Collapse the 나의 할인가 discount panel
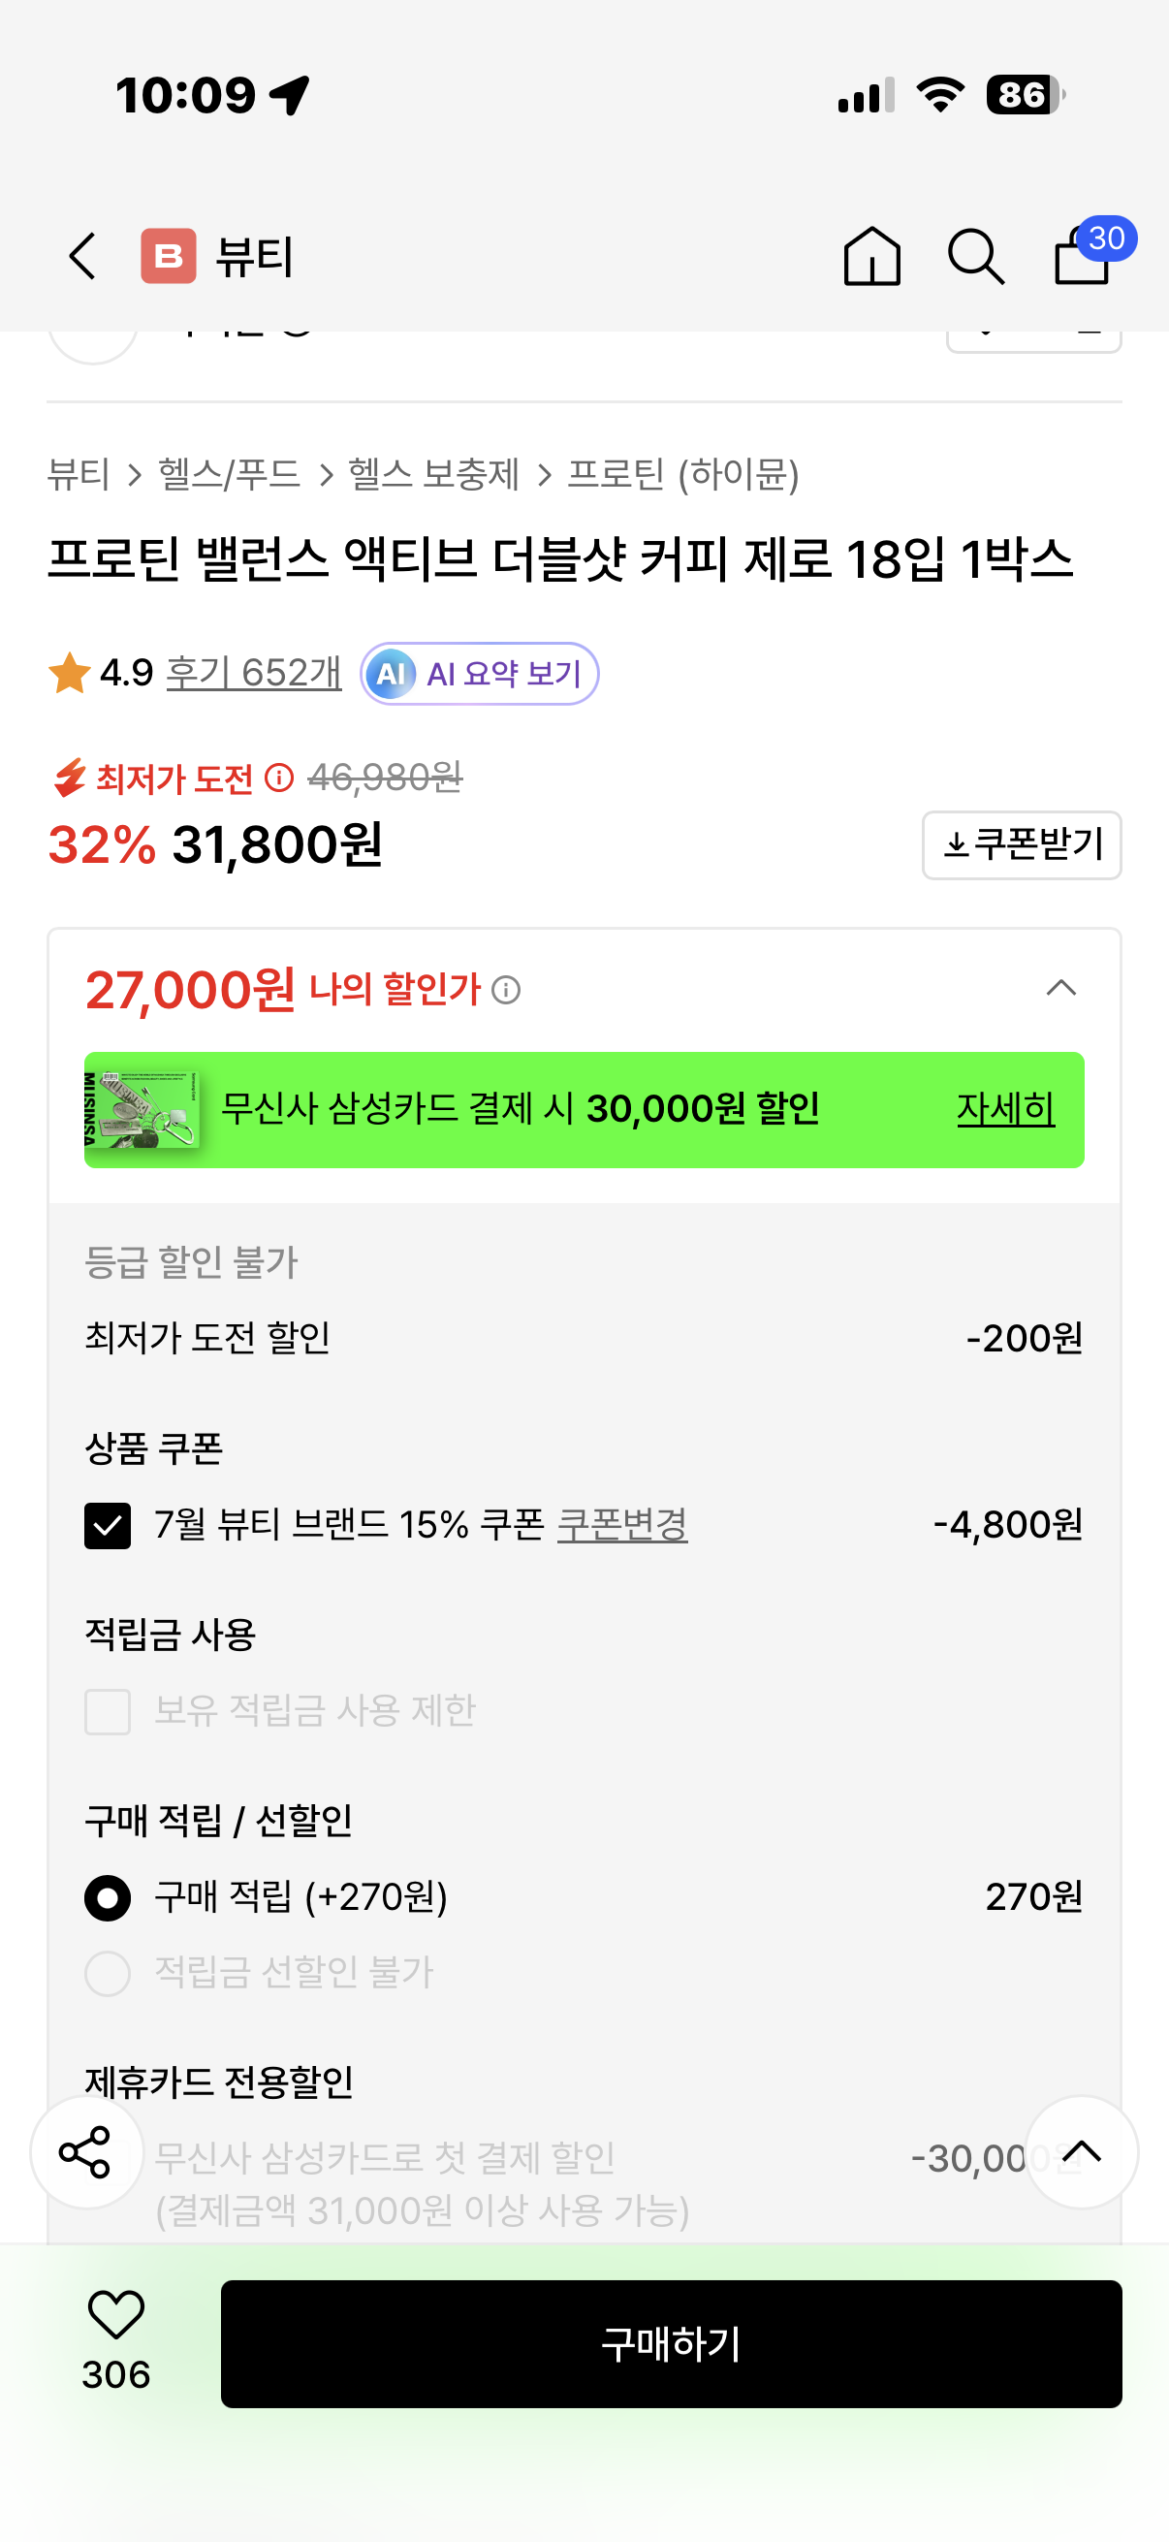 (1060, 988)
